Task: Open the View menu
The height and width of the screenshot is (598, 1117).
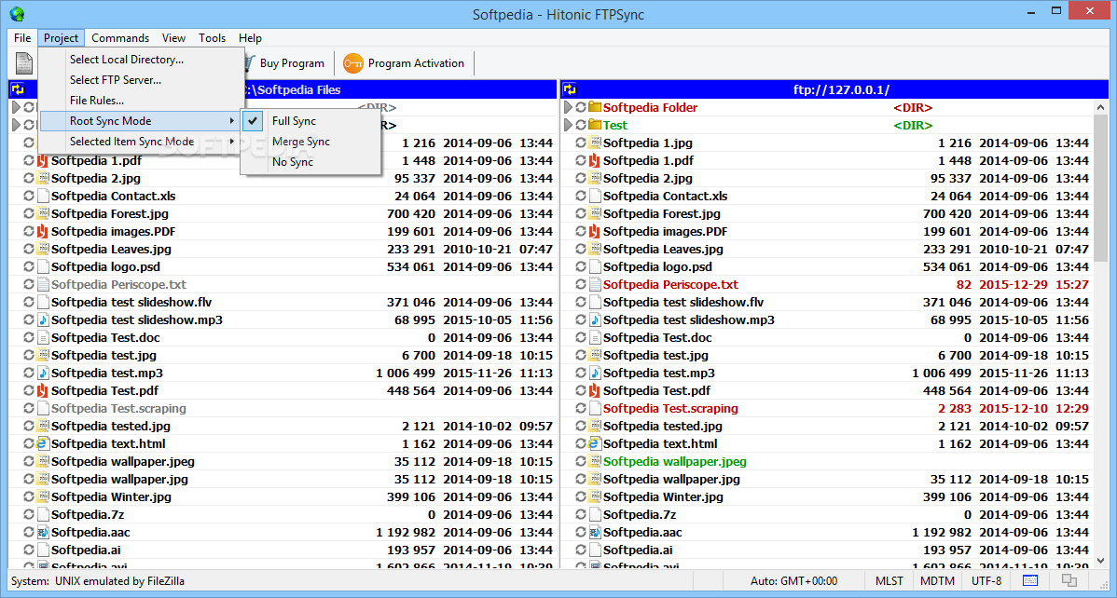Action: point(173,38)
